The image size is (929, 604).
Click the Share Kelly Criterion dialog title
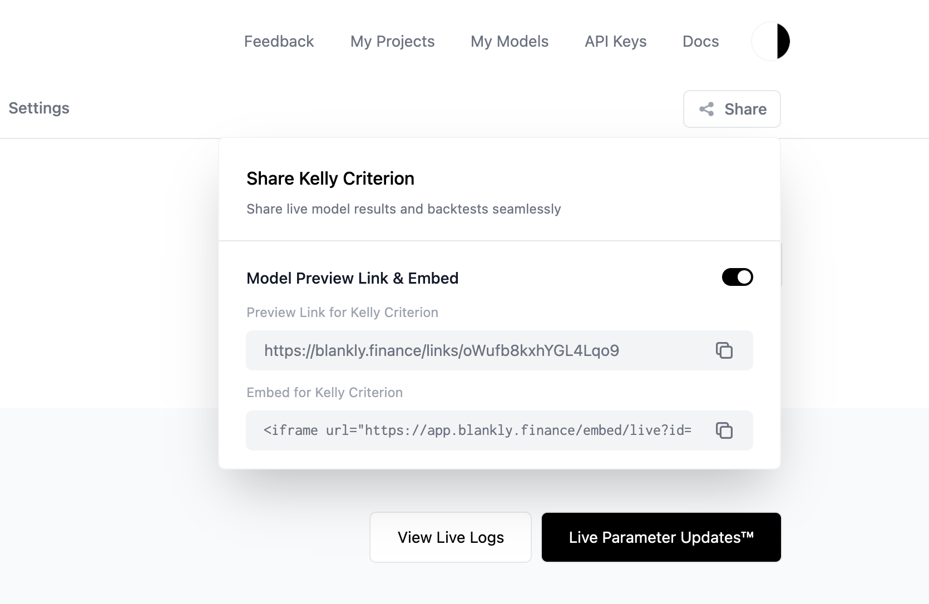pos(330,179)
